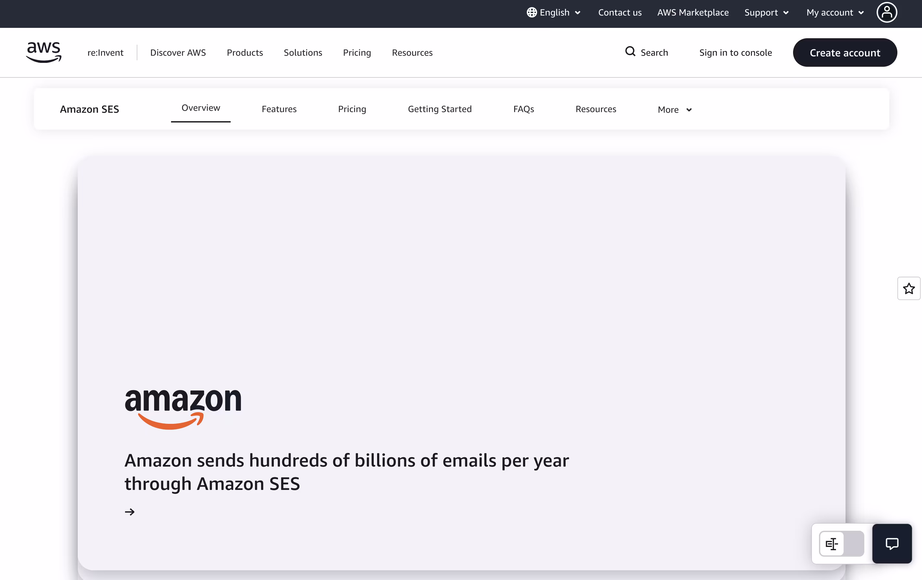Open the chat feedback widget
This screenshot has height=580, width=922.
(892, 544)
